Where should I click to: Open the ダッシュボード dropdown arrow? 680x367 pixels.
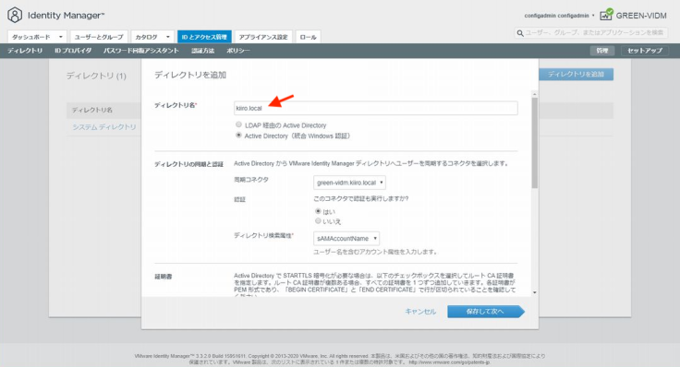(x=61, y=37)
